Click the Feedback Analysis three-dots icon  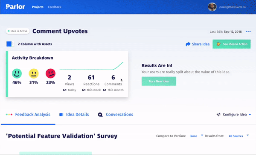pos(9,115)
